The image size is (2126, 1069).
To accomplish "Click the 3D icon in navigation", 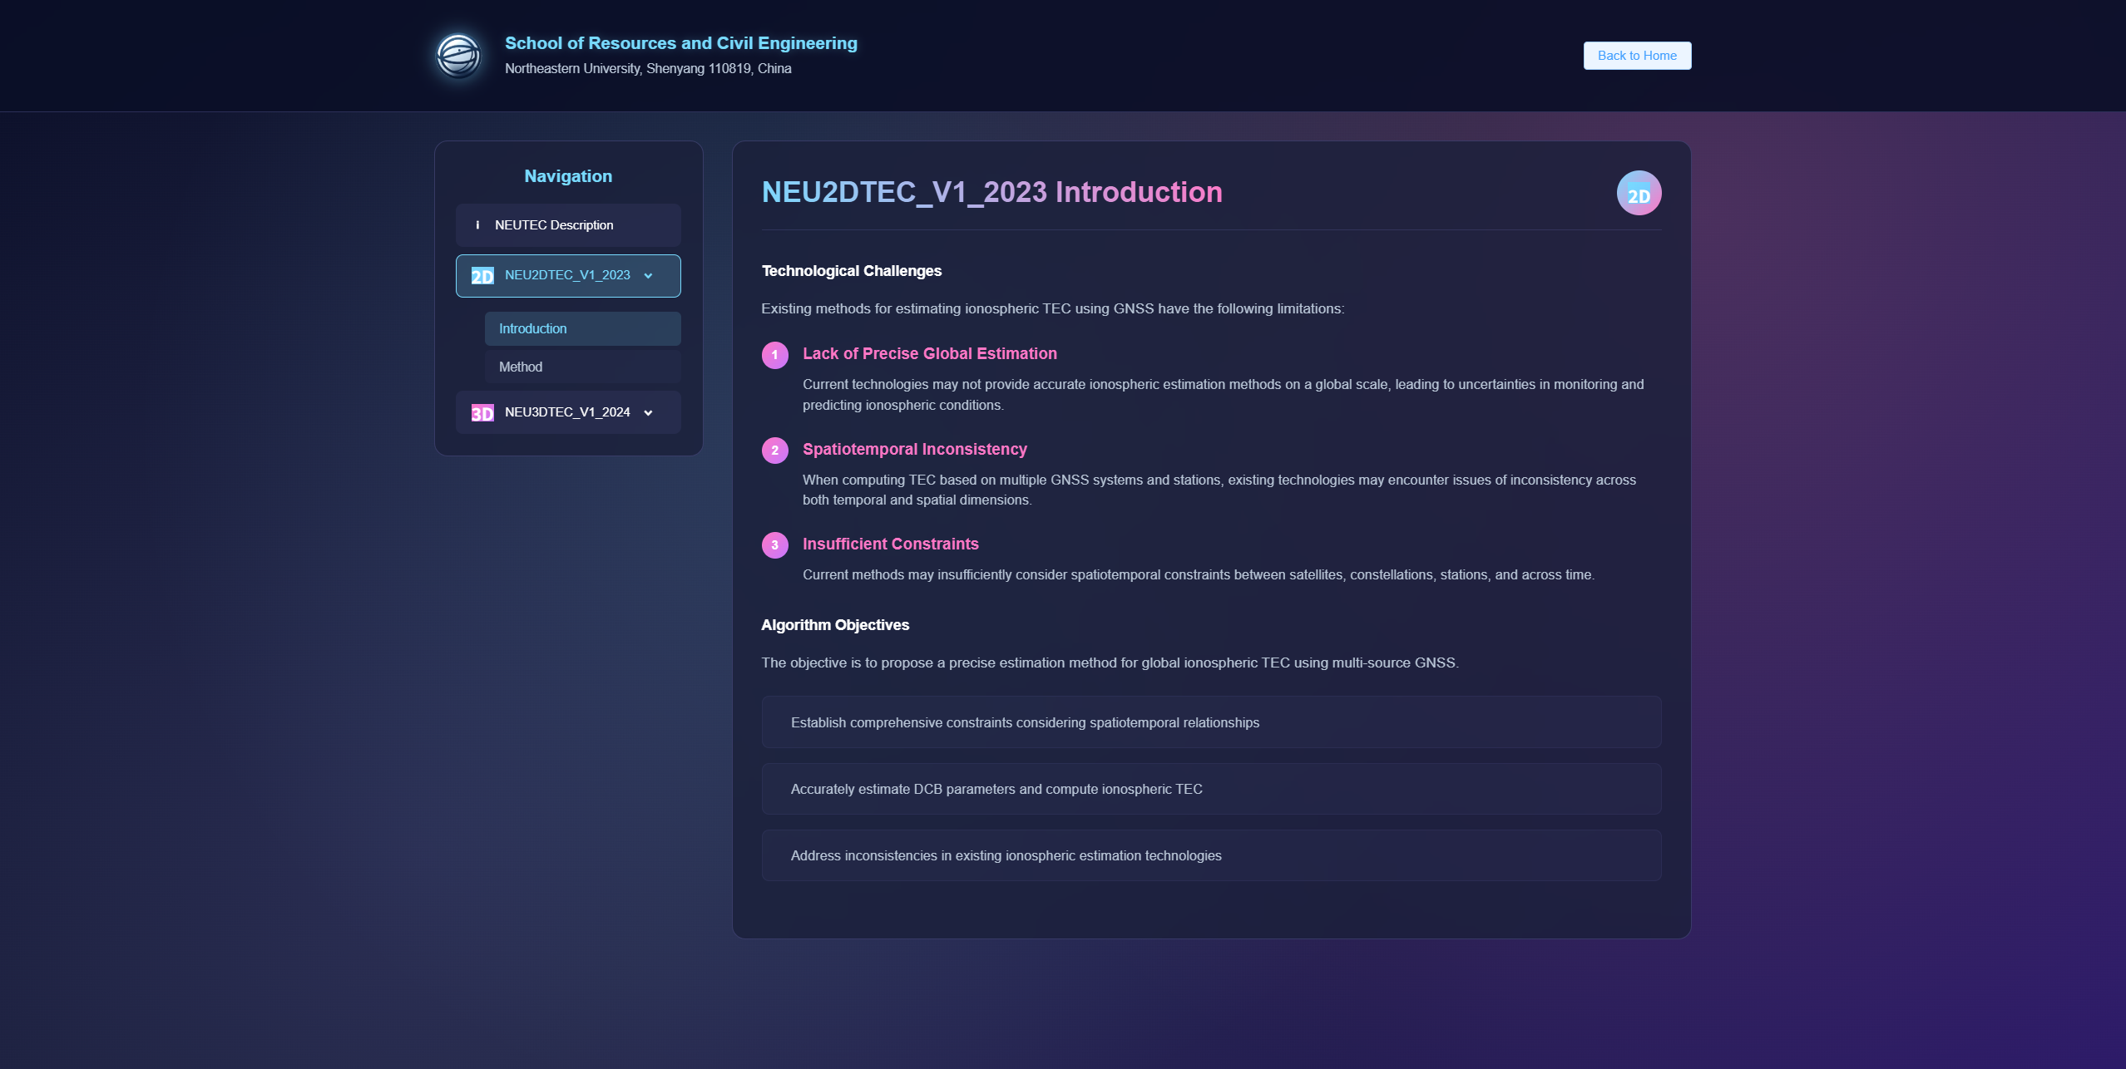I will (x=482, y=413).
